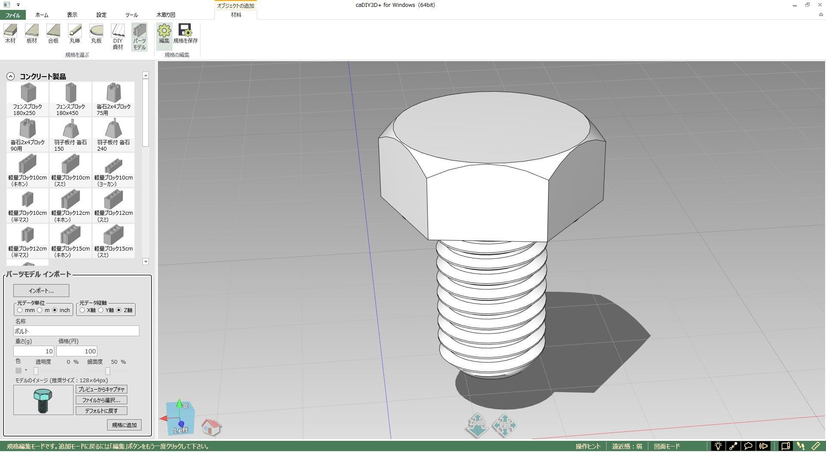
Task: Switch to the ホーム tab
Action: 42,15
